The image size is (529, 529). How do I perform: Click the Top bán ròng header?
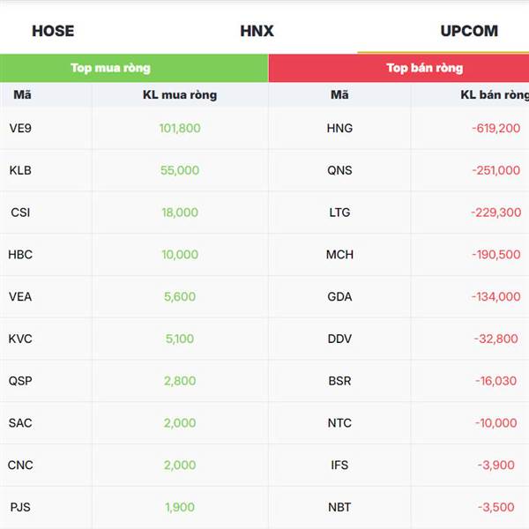(x=424, y=68)
